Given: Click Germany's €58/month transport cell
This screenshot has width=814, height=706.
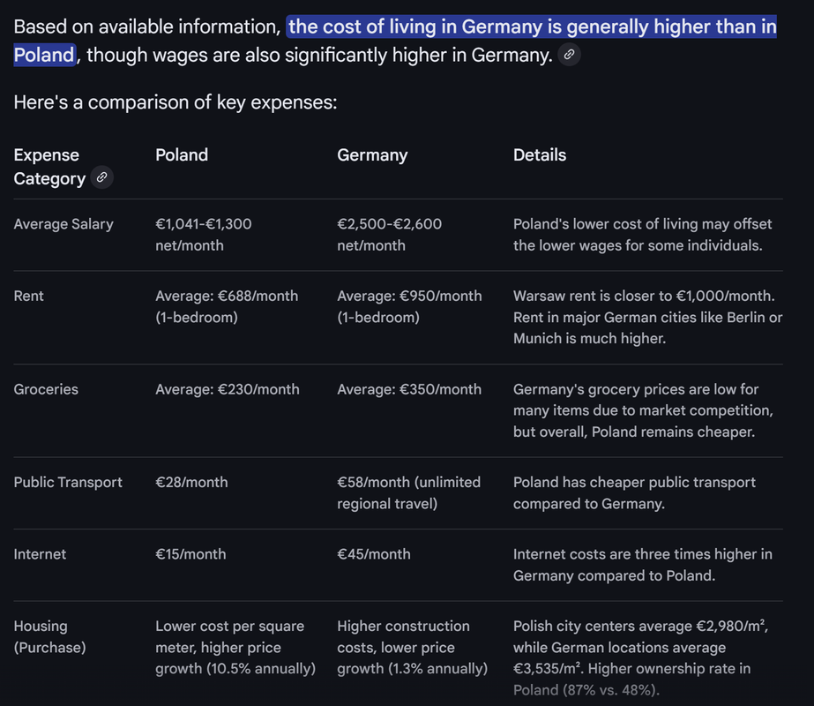Looking at the screenshot, I should (408, 492).
